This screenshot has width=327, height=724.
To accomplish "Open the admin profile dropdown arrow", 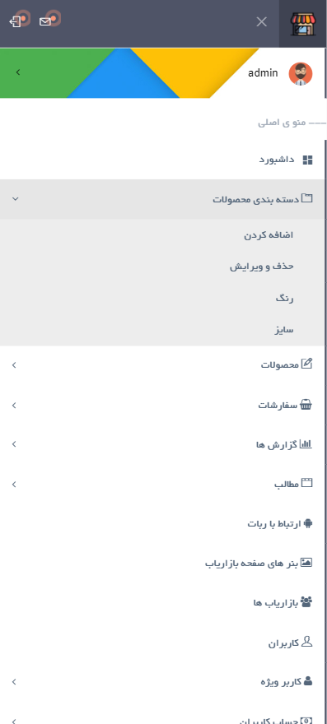I will pyautogui.click(x=18, y=72).
